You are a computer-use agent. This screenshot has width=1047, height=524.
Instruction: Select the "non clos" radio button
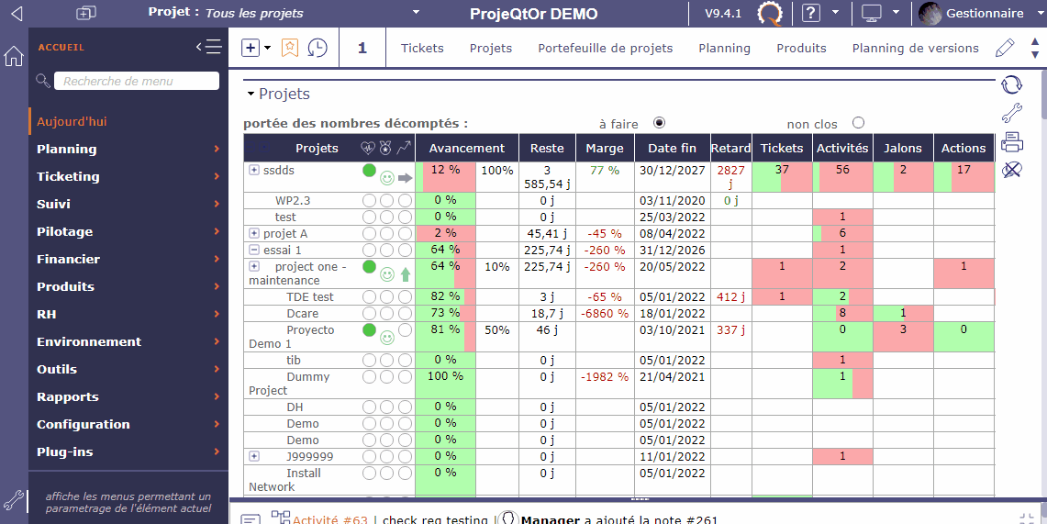[x=858, y=123]
